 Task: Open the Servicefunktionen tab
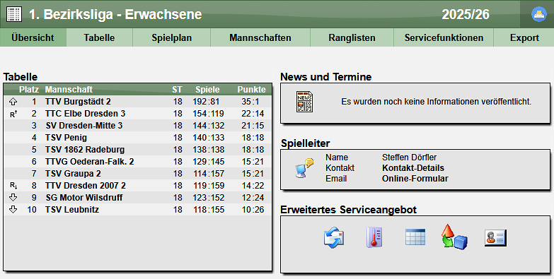(444, 37)
